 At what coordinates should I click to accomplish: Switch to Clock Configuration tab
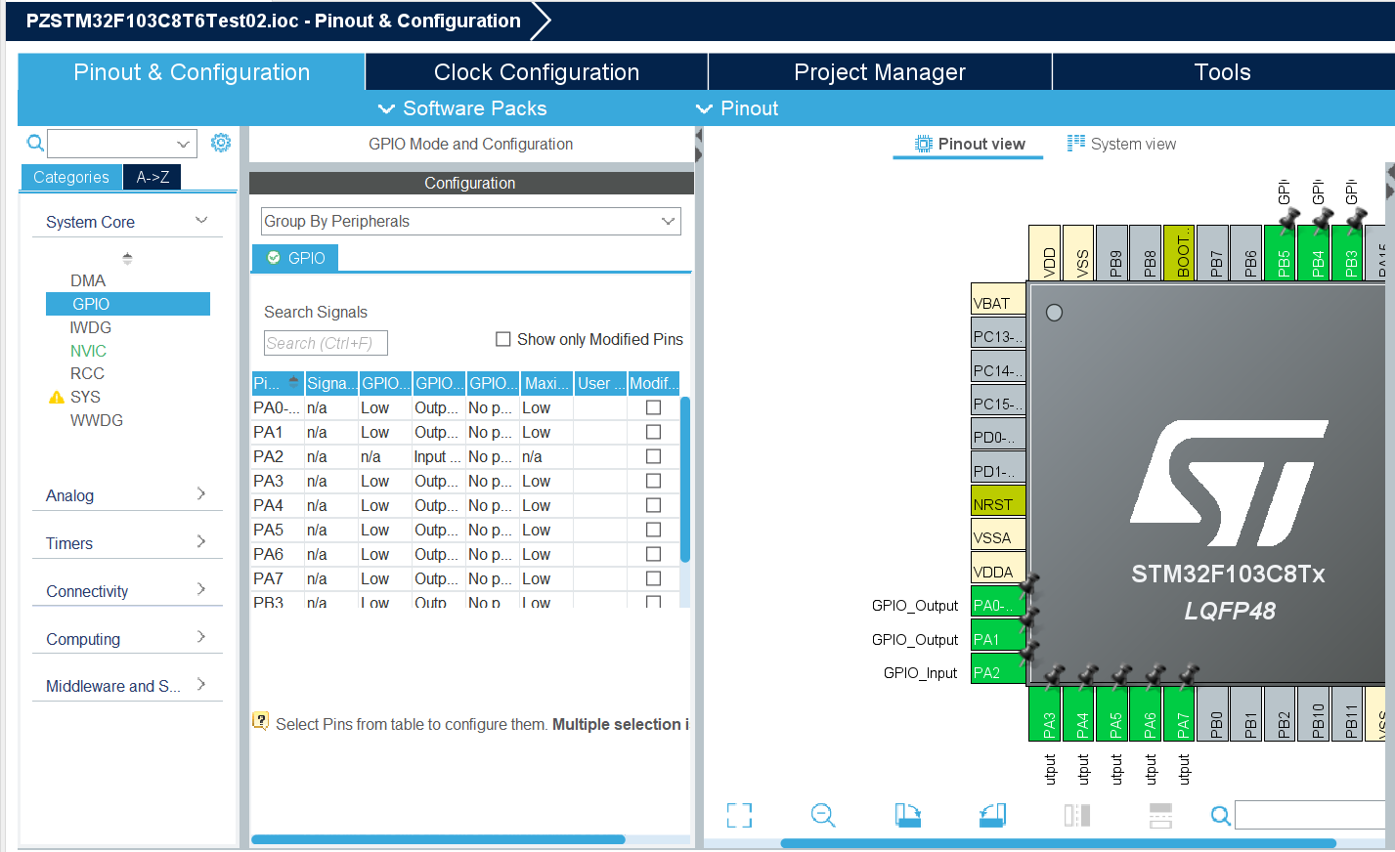point(537,72)
